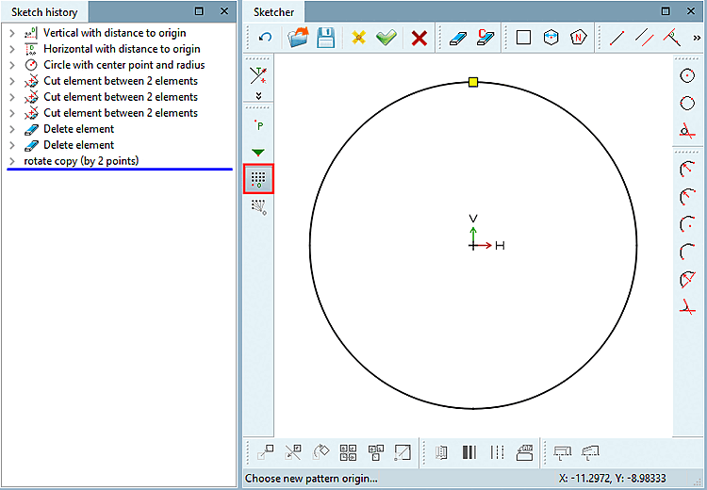Viewport: 707px width, 490px height.
Task: Confirm sketch with green checkmark icon
Action: (386, 38)
